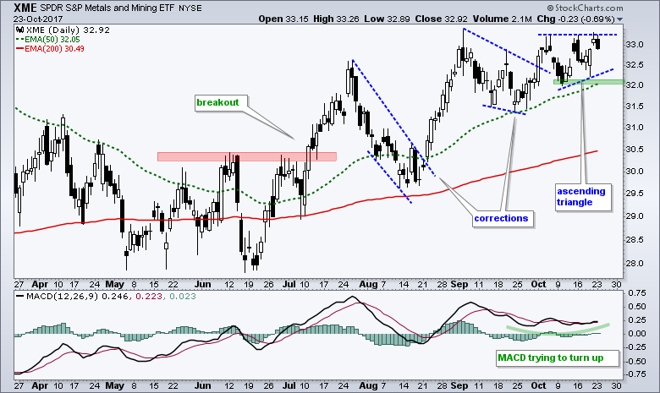Click the NYSE exchange label
This screenshot has width=660, height=393.
[190, 8]
